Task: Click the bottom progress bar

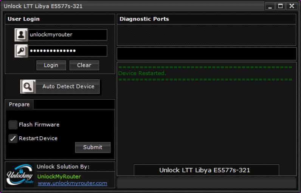Action: [206, 183]
